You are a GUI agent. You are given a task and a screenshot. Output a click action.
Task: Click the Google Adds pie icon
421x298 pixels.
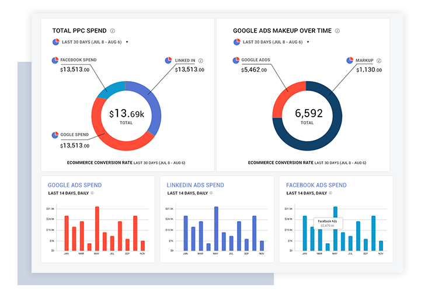pos(236,60)
